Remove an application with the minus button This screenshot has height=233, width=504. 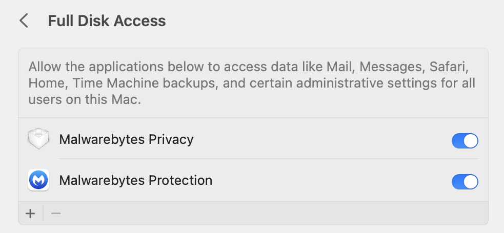point(56,214)
